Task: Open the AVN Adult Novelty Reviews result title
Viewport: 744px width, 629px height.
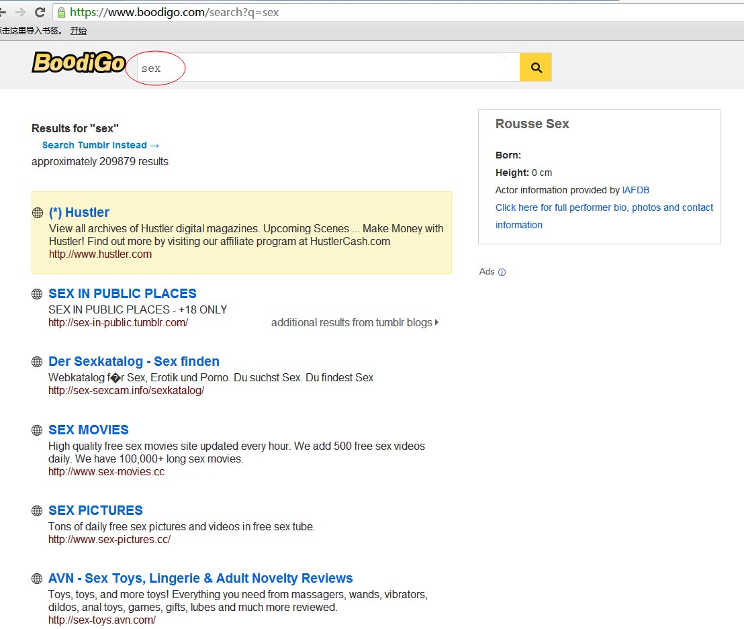Action: [x=200, y=579]
